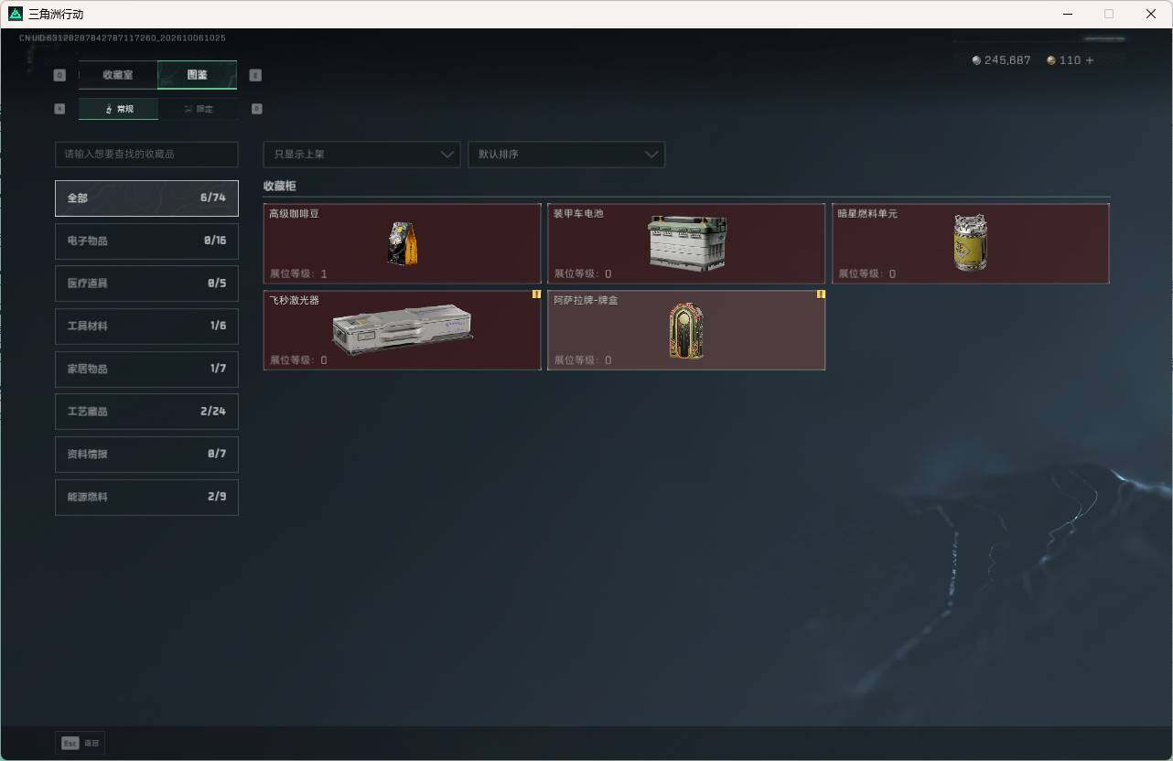The width and height of the screenshot is (1173, 761).
Task: Click the 暗星燃料单元 item name label
Action: click(867, 213)
